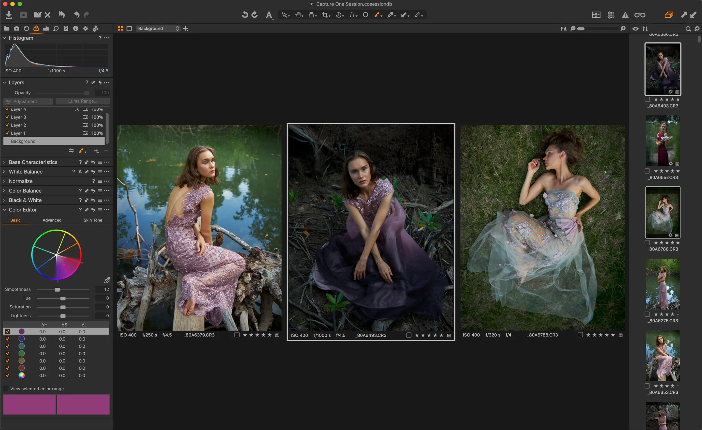Select the Crop tool
The height and width of the screenshot is (430, 702).
(326, 15)
